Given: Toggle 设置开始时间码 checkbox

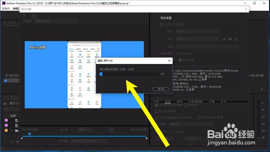Looking at the screenshot, I should pos(157,117).
